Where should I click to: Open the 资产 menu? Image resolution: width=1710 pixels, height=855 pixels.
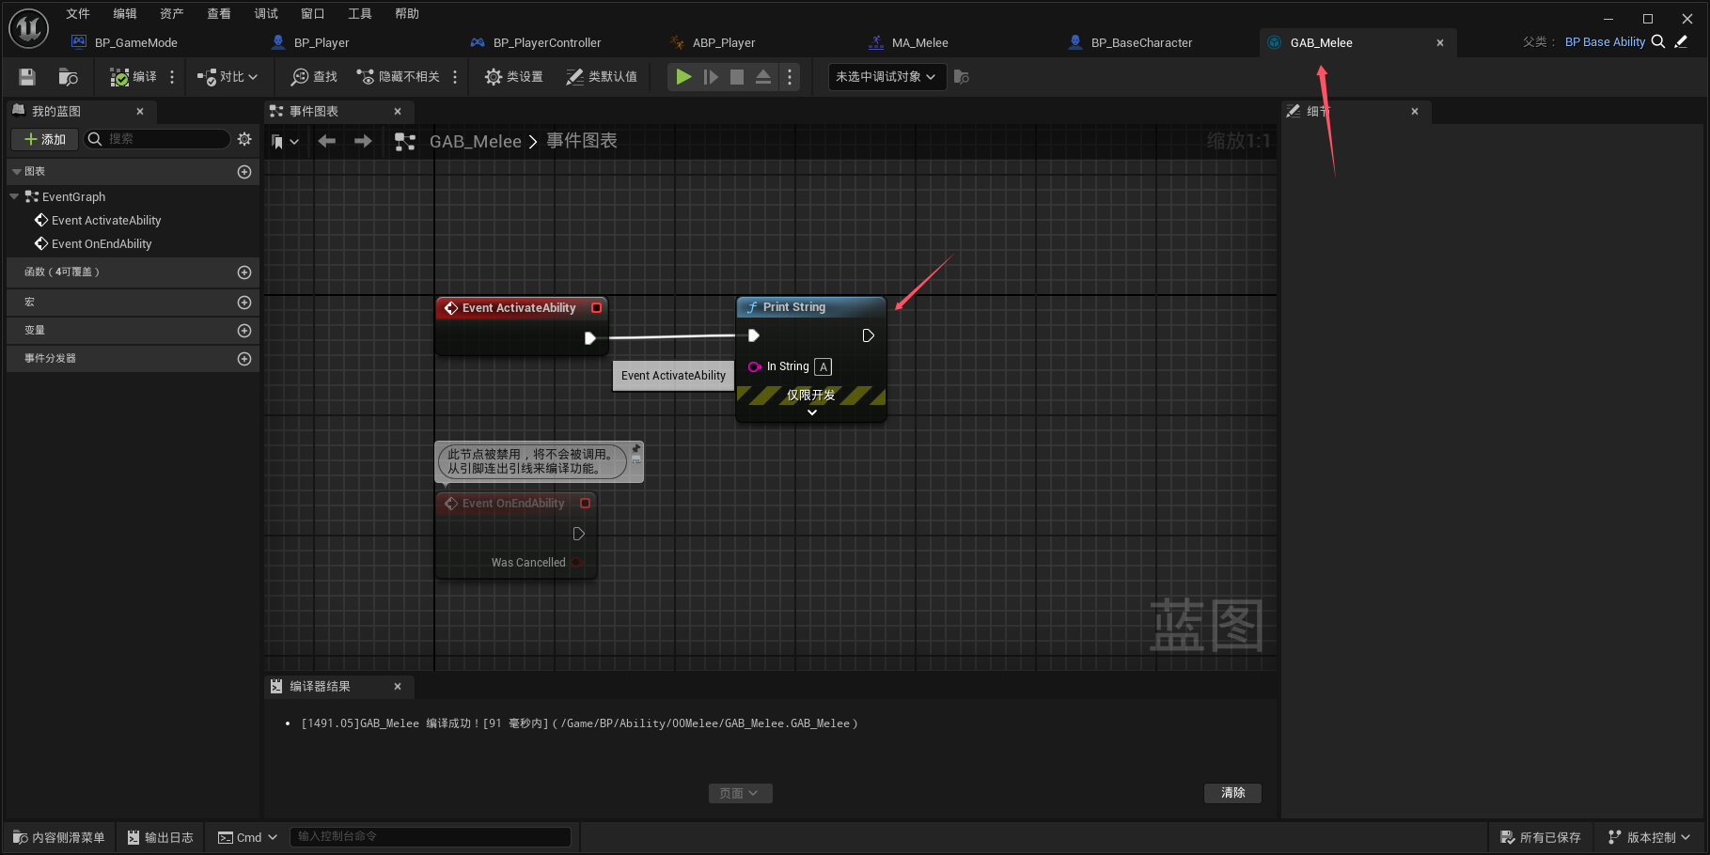(172, 13)
